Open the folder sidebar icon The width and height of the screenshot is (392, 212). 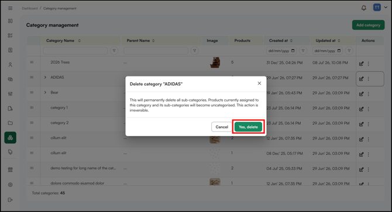pos(11,123)
